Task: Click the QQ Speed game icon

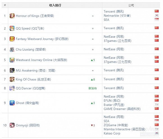Action: coord(12,28)
